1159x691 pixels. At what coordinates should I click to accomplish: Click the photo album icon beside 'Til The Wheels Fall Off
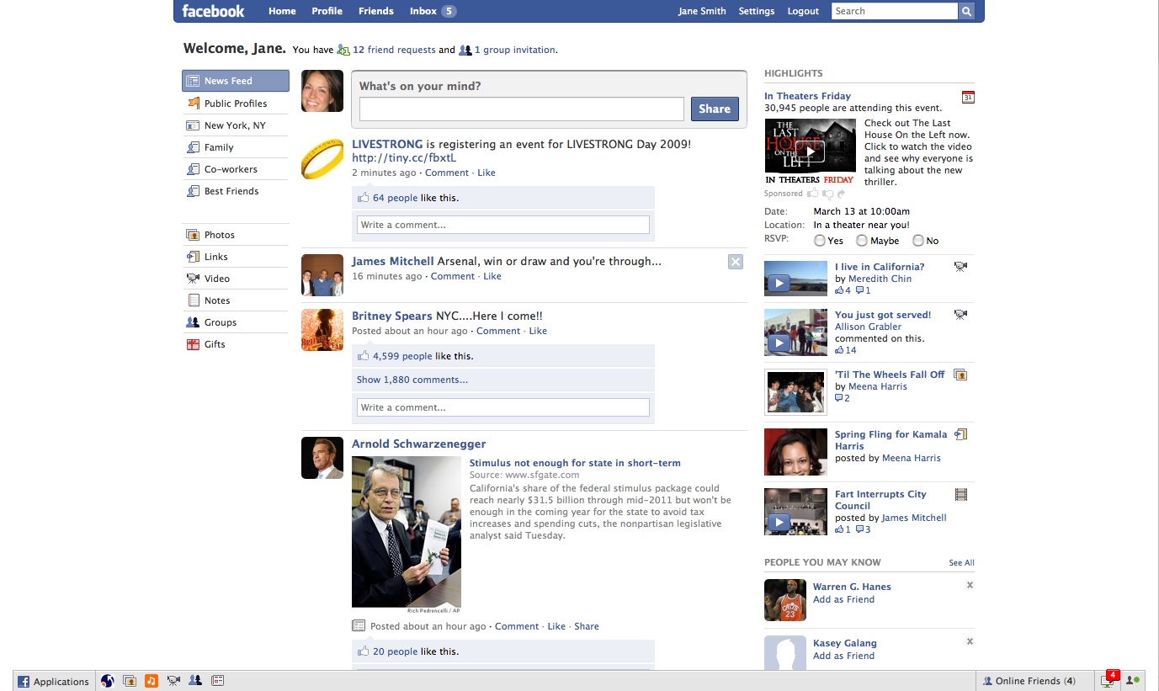(960, 375)
